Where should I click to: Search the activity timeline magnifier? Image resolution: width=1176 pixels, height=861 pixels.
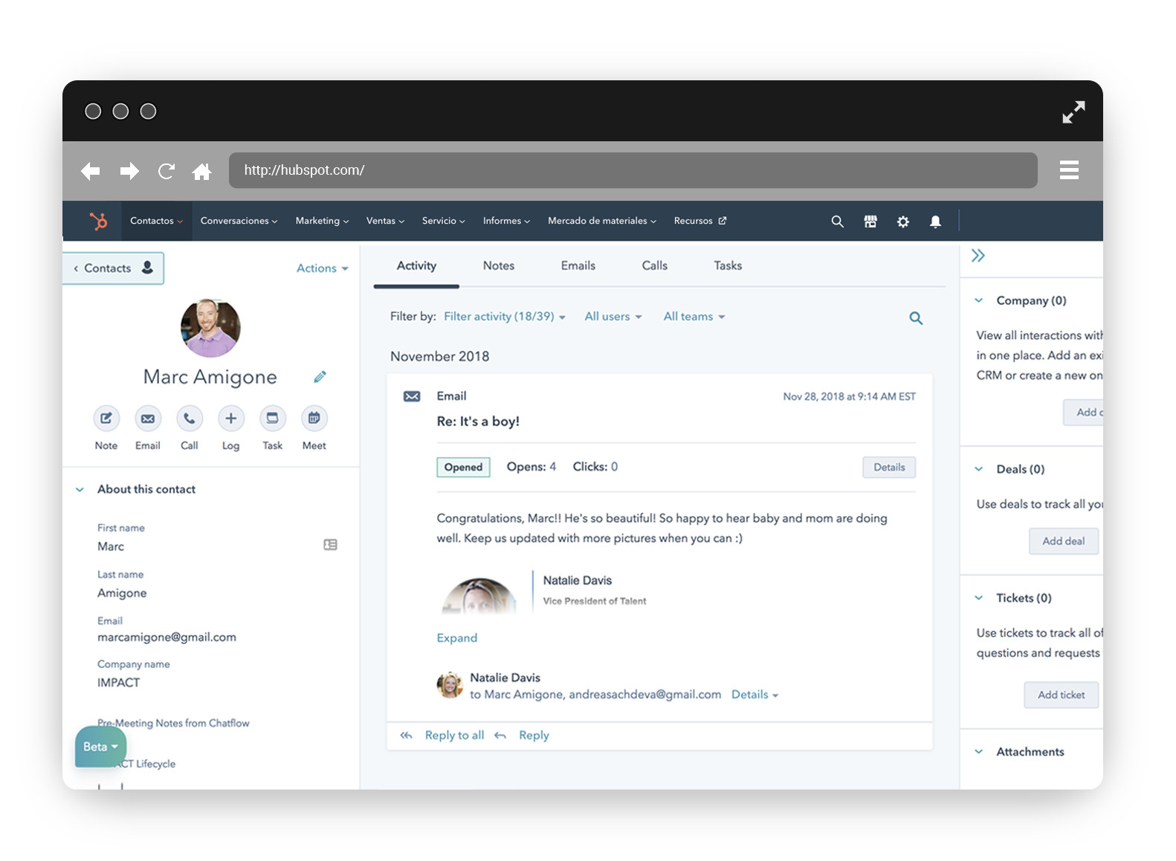(916, 318)
